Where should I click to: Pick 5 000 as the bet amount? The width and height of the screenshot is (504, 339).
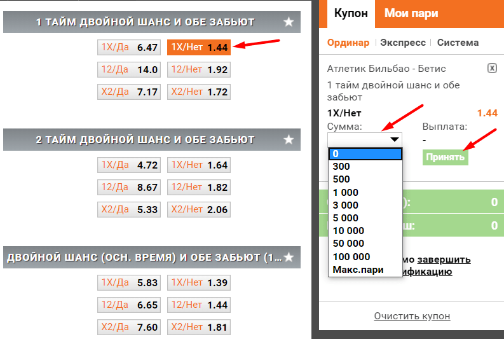tap(365, 218)
